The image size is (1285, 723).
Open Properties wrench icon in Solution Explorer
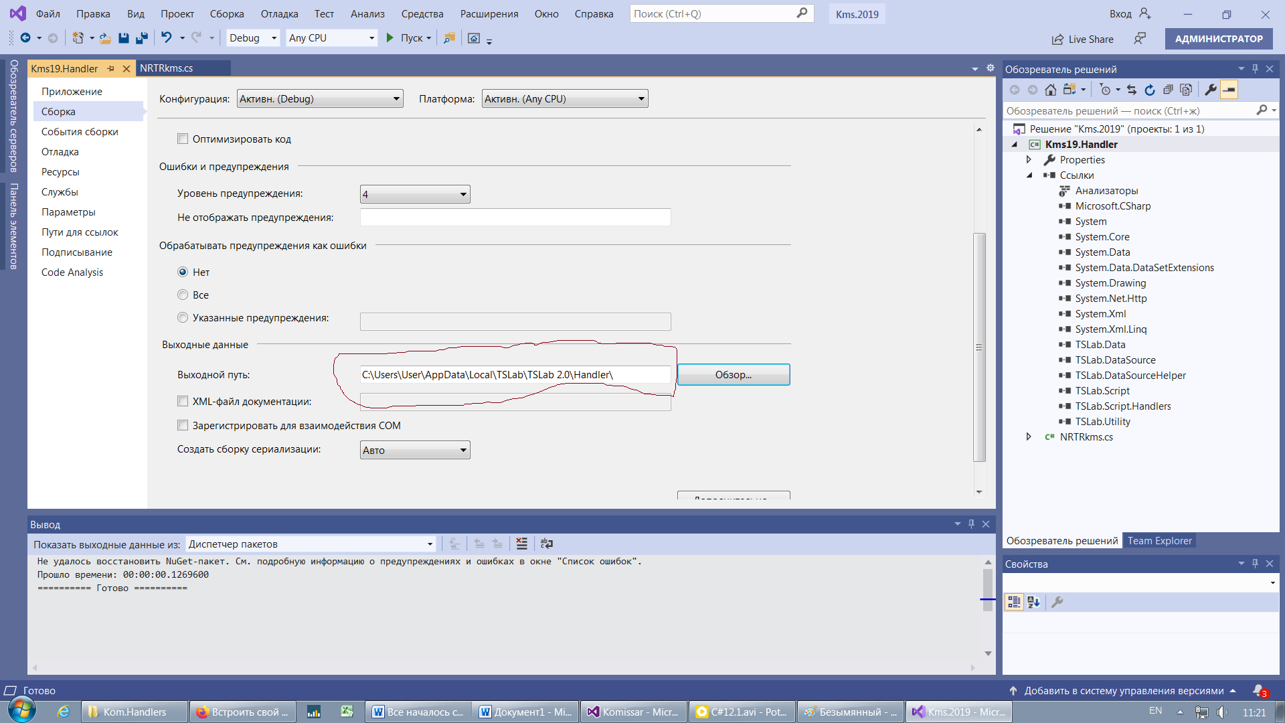coord(1210,90)
